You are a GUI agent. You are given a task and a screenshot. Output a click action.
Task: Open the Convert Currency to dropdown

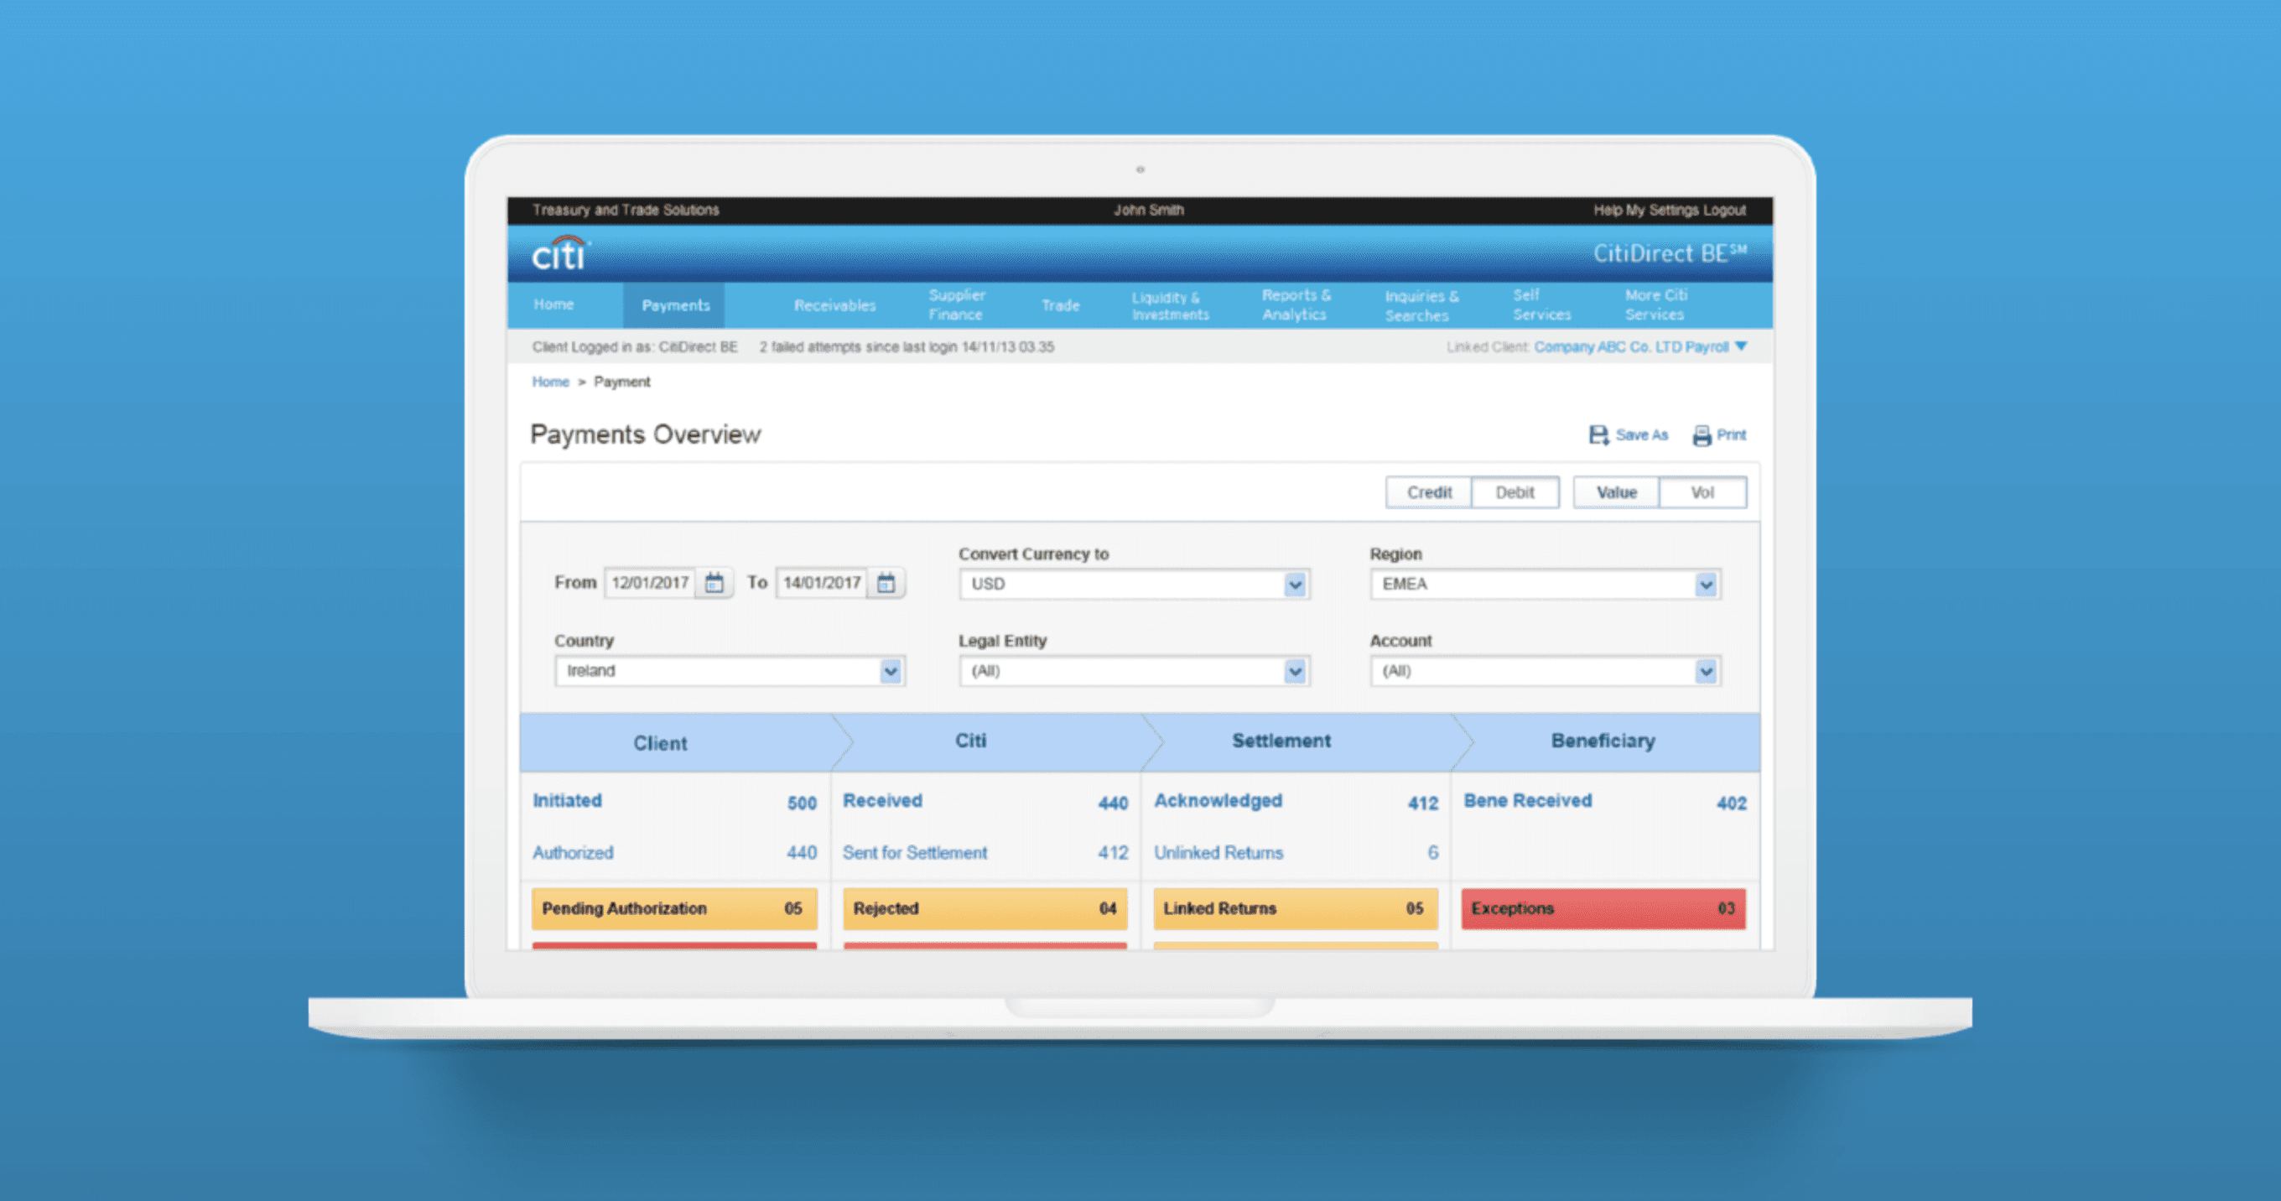[x=1135, y=585]
